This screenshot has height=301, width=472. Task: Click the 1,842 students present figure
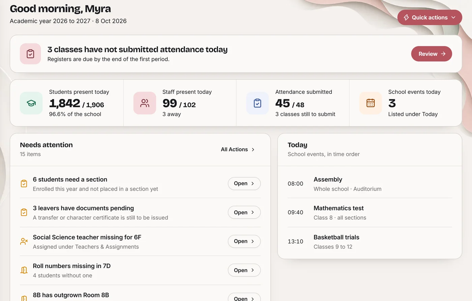coord(65,103)
